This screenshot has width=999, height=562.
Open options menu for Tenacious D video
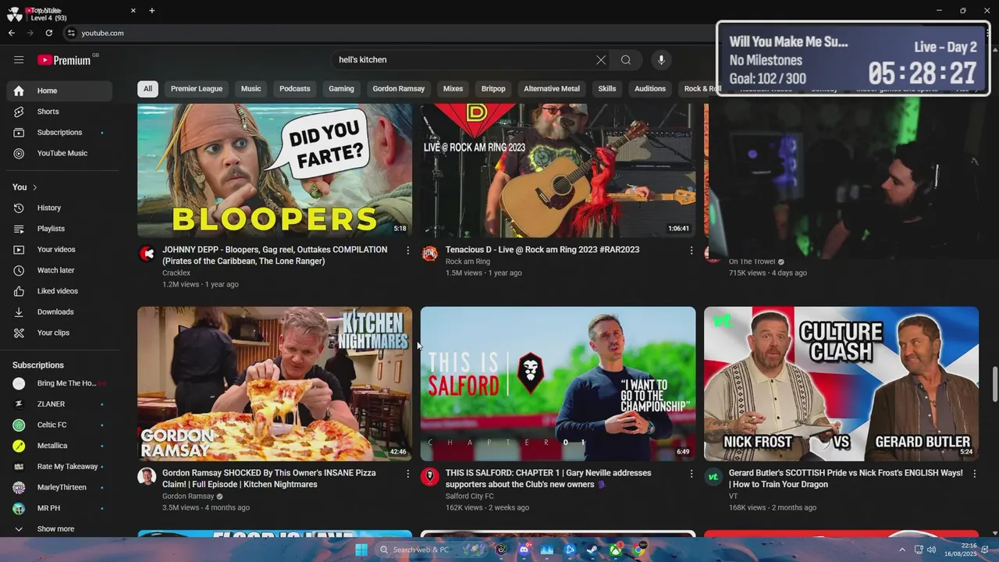tap(691, 251)
